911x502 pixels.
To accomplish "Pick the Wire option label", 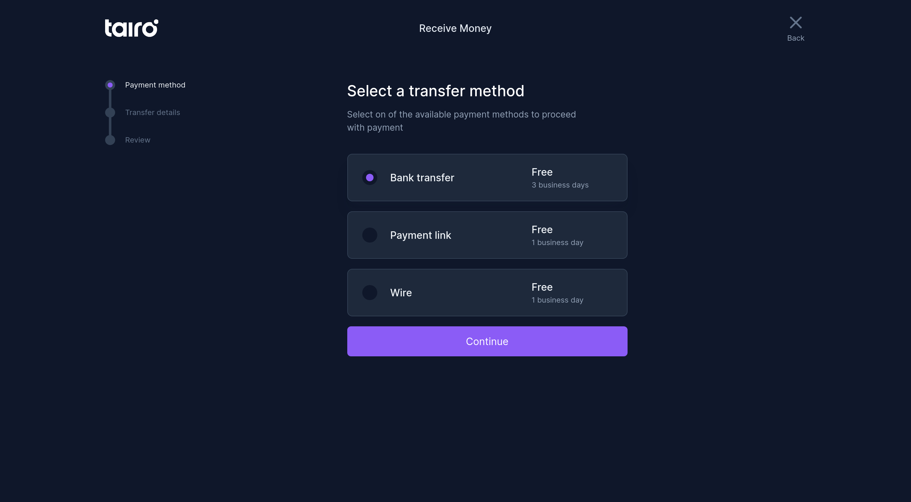I will 401,293.
